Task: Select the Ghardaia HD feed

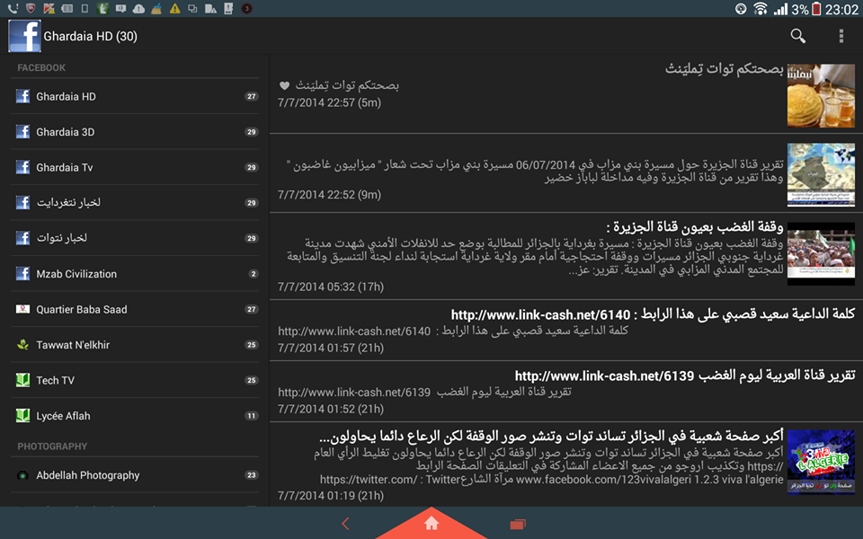Action: pyautogui.click(x=135, y=96)
